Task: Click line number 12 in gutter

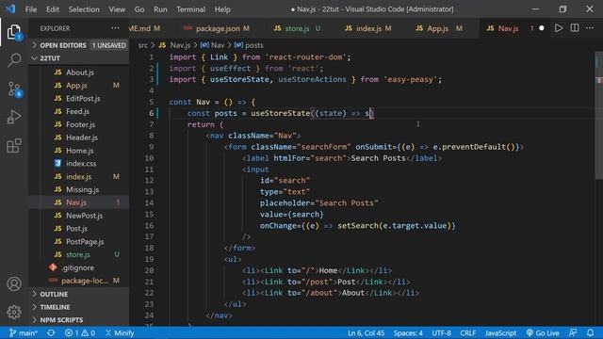Action: coord(149,181)
